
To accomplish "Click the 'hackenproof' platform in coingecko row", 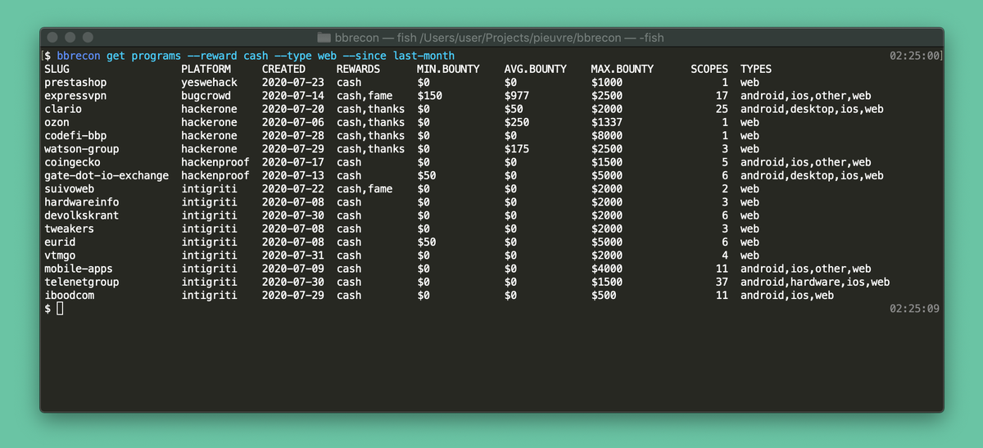I will point(215,162).
